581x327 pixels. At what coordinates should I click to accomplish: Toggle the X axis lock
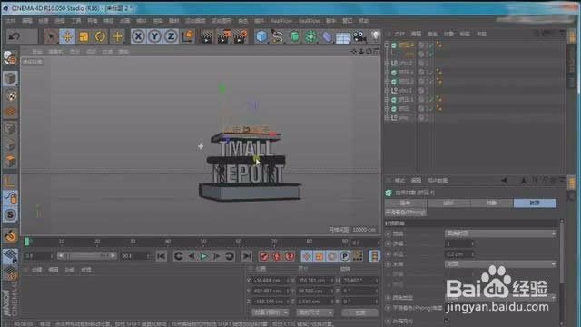tap(138, 36)
